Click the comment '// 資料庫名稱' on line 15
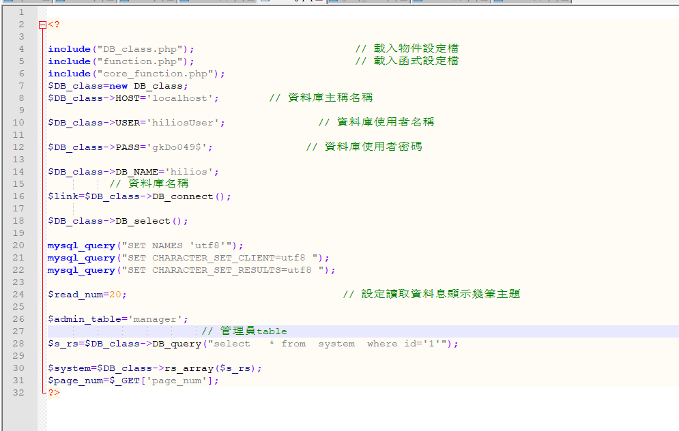 click(149, 183)
